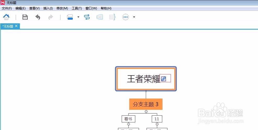Add a relationship connector line
The height and width of the screenshot is (130, 258).
click(x=87, y=17)
